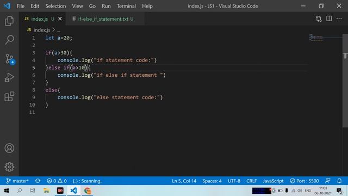Click line number 11 in gutter

32,113
